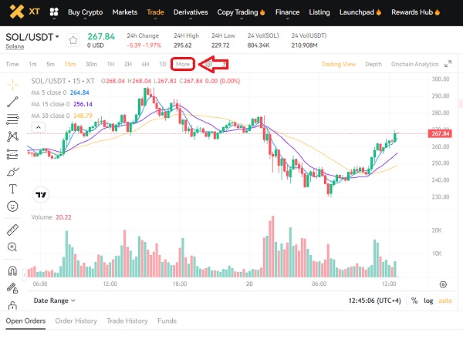Select the 15m timeframe
The width and height of the screenshot is (463, 356).
pyautogui.click(x=70, y=64)
